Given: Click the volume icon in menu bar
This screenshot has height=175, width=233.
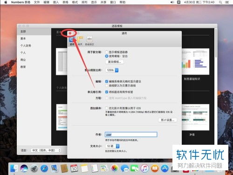Looking at the screenshot, I should (172, 2).
